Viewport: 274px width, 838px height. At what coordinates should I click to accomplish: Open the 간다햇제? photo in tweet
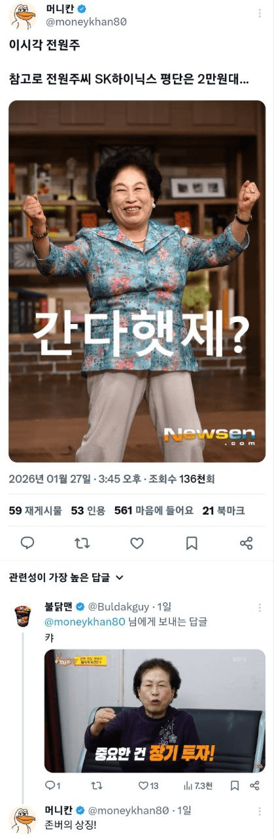point(137,282)
